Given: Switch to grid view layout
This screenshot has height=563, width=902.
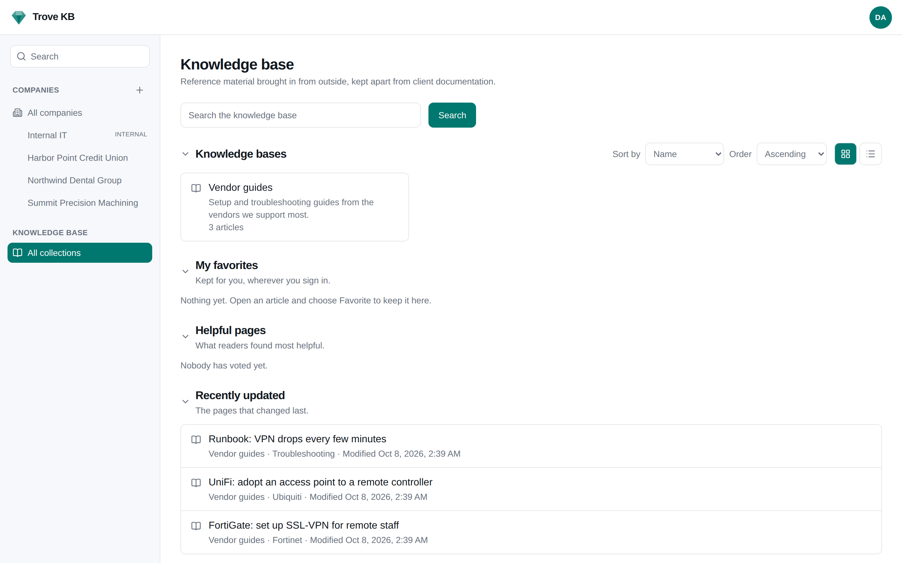Looking at the screenshot, I should click(845, 154).
